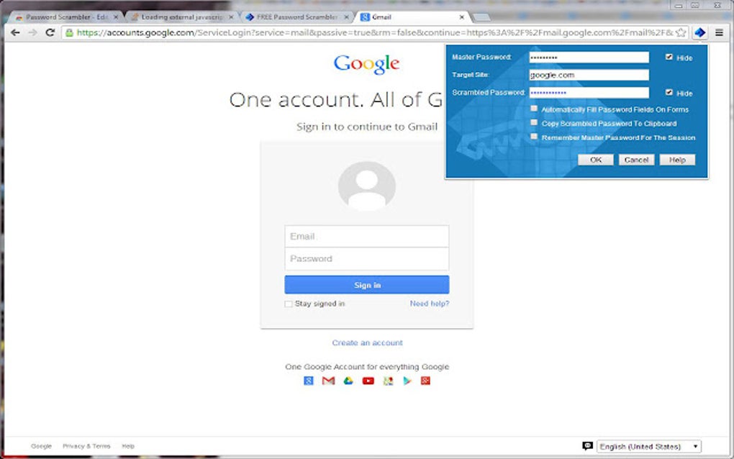Viewport: 734px width, 459px height.
Task: Focus the Target Site field showing google.com
Action: click(x=589, y=75)
